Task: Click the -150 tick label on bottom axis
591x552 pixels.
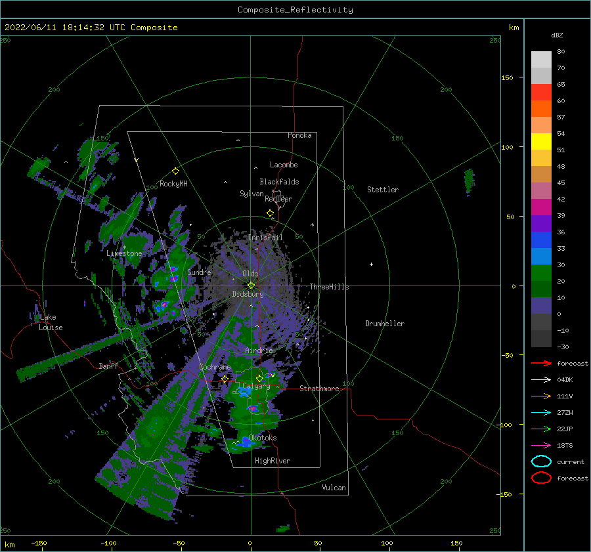Action: tap(39, 543)
